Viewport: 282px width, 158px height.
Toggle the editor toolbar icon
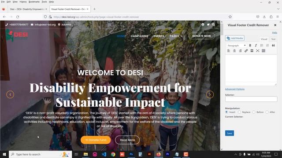263,51
